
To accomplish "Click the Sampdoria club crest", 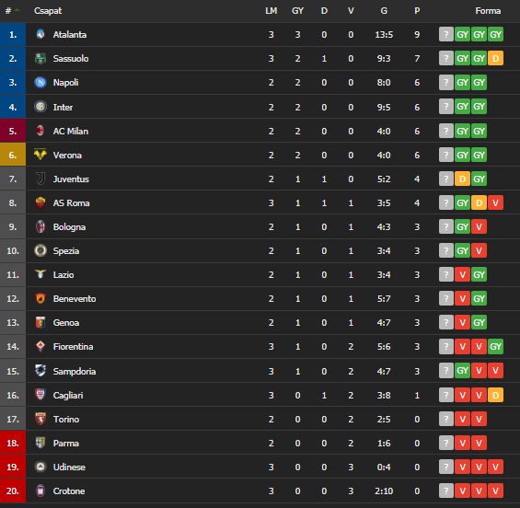I will [40, 370].
